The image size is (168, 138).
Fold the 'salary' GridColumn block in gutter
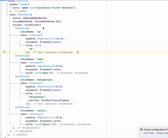tap(1, 107)
